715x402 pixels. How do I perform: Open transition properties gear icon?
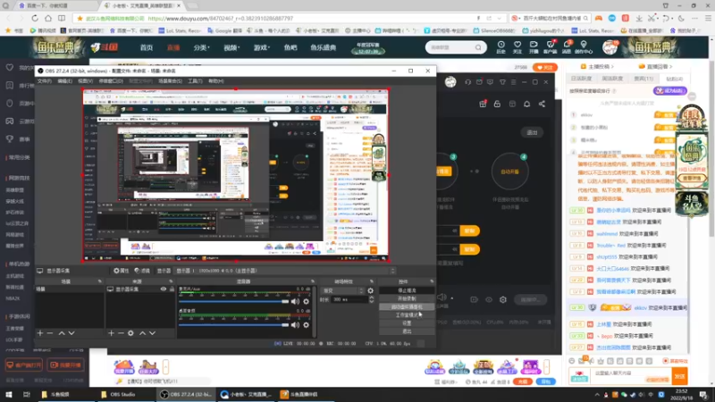click(370, 290)
